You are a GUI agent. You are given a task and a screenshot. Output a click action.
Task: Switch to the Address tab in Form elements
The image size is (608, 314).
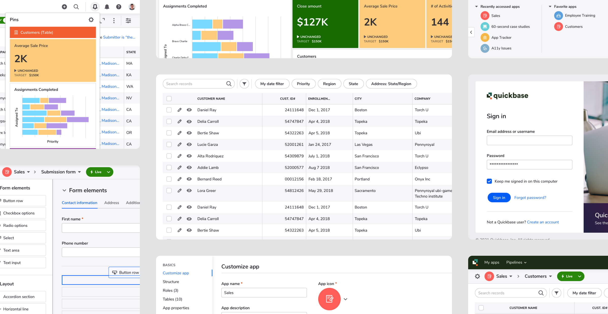pos(111,203)
